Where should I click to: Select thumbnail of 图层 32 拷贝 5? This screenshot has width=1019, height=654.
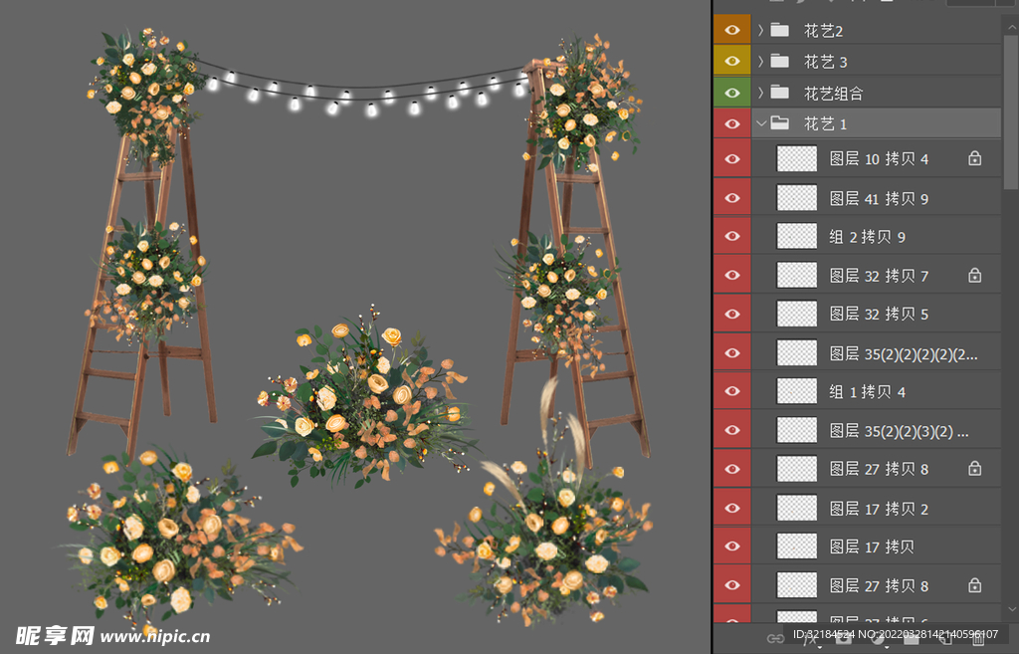click(x=797, y=314)
